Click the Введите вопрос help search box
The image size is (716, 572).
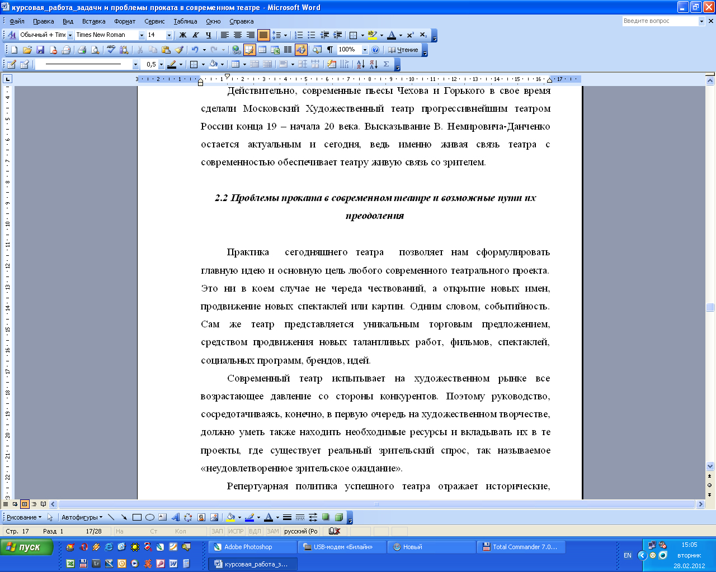pos(660,21)
